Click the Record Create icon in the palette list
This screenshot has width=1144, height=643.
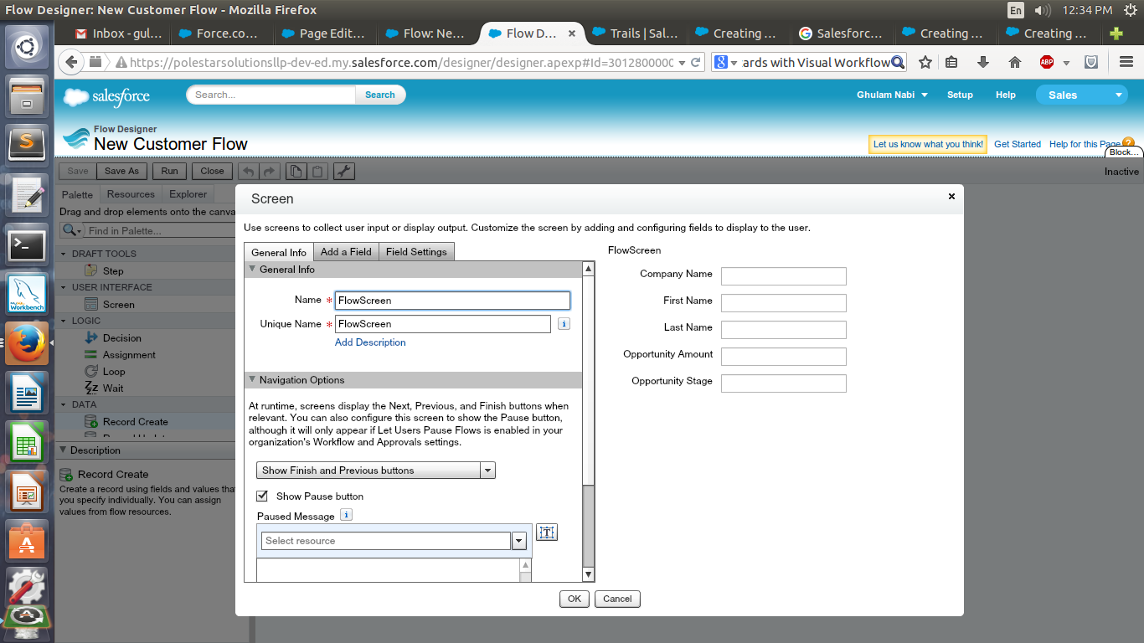91,421
